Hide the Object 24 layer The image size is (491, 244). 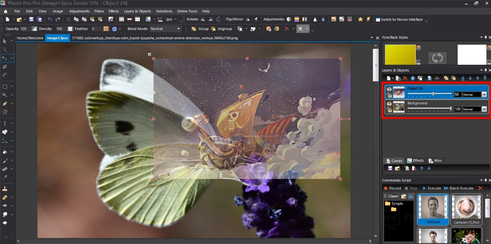click(389, 89)
